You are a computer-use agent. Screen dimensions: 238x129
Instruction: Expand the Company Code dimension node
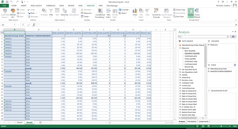click(180, 83)
